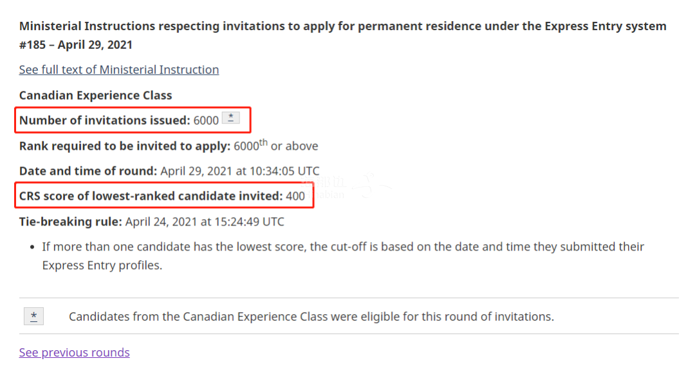Click the superscript th after 6000

263,143
